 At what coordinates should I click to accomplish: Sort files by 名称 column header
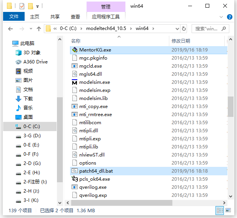point(76,41)
